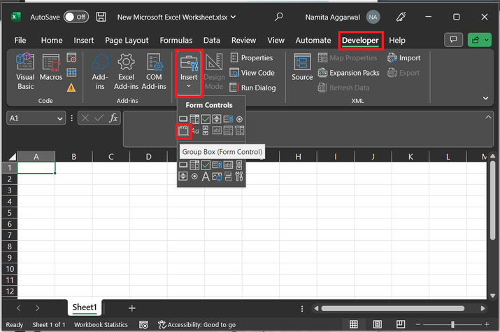Collapse the ribbon with the chevron

[485, 98]
